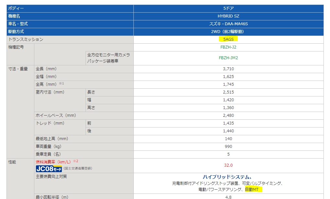Click the 1,420 interior width value
Viewport: 330px width, 199px height.
pos(228,100)
